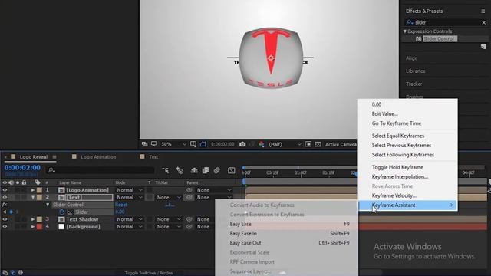Click the audio column header speaker icon

coord(12,182)
